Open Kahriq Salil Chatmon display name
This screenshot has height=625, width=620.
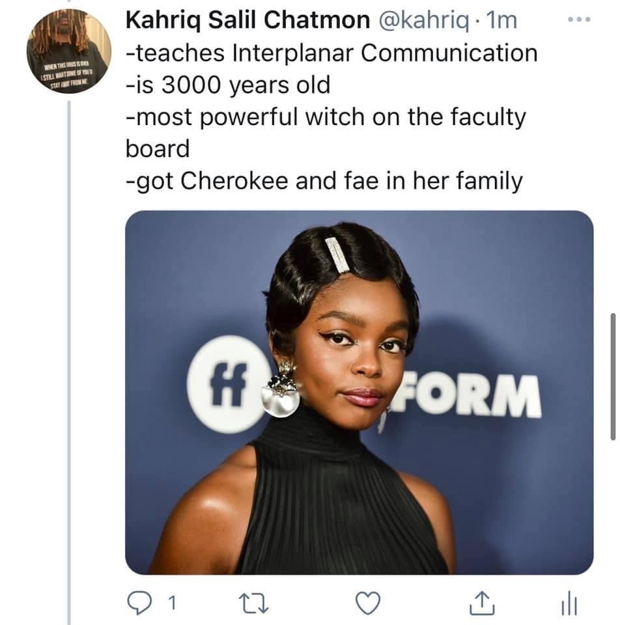(x=247, y=20)
